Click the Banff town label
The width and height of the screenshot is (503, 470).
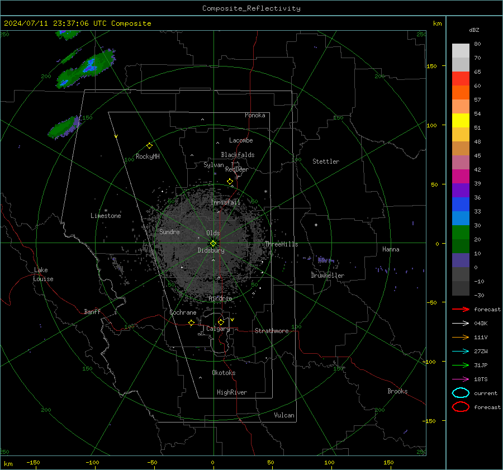tap(92, 312)
